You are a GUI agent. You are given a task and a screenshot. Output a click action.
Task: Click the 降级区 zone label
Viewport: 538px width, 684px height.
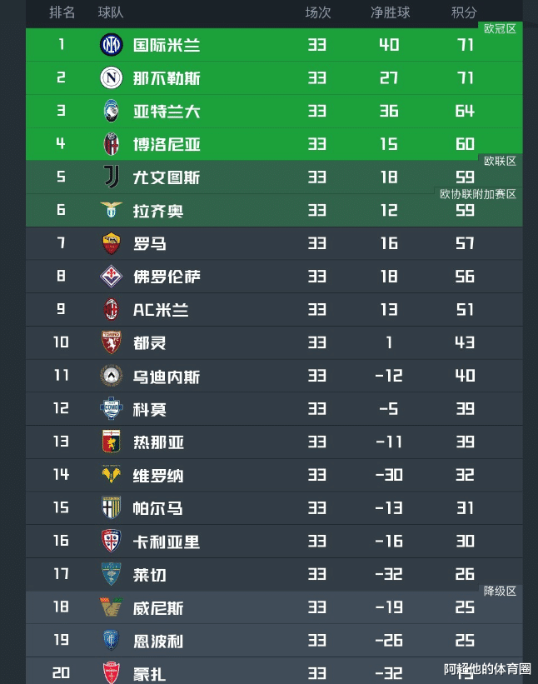coord(500,591)
